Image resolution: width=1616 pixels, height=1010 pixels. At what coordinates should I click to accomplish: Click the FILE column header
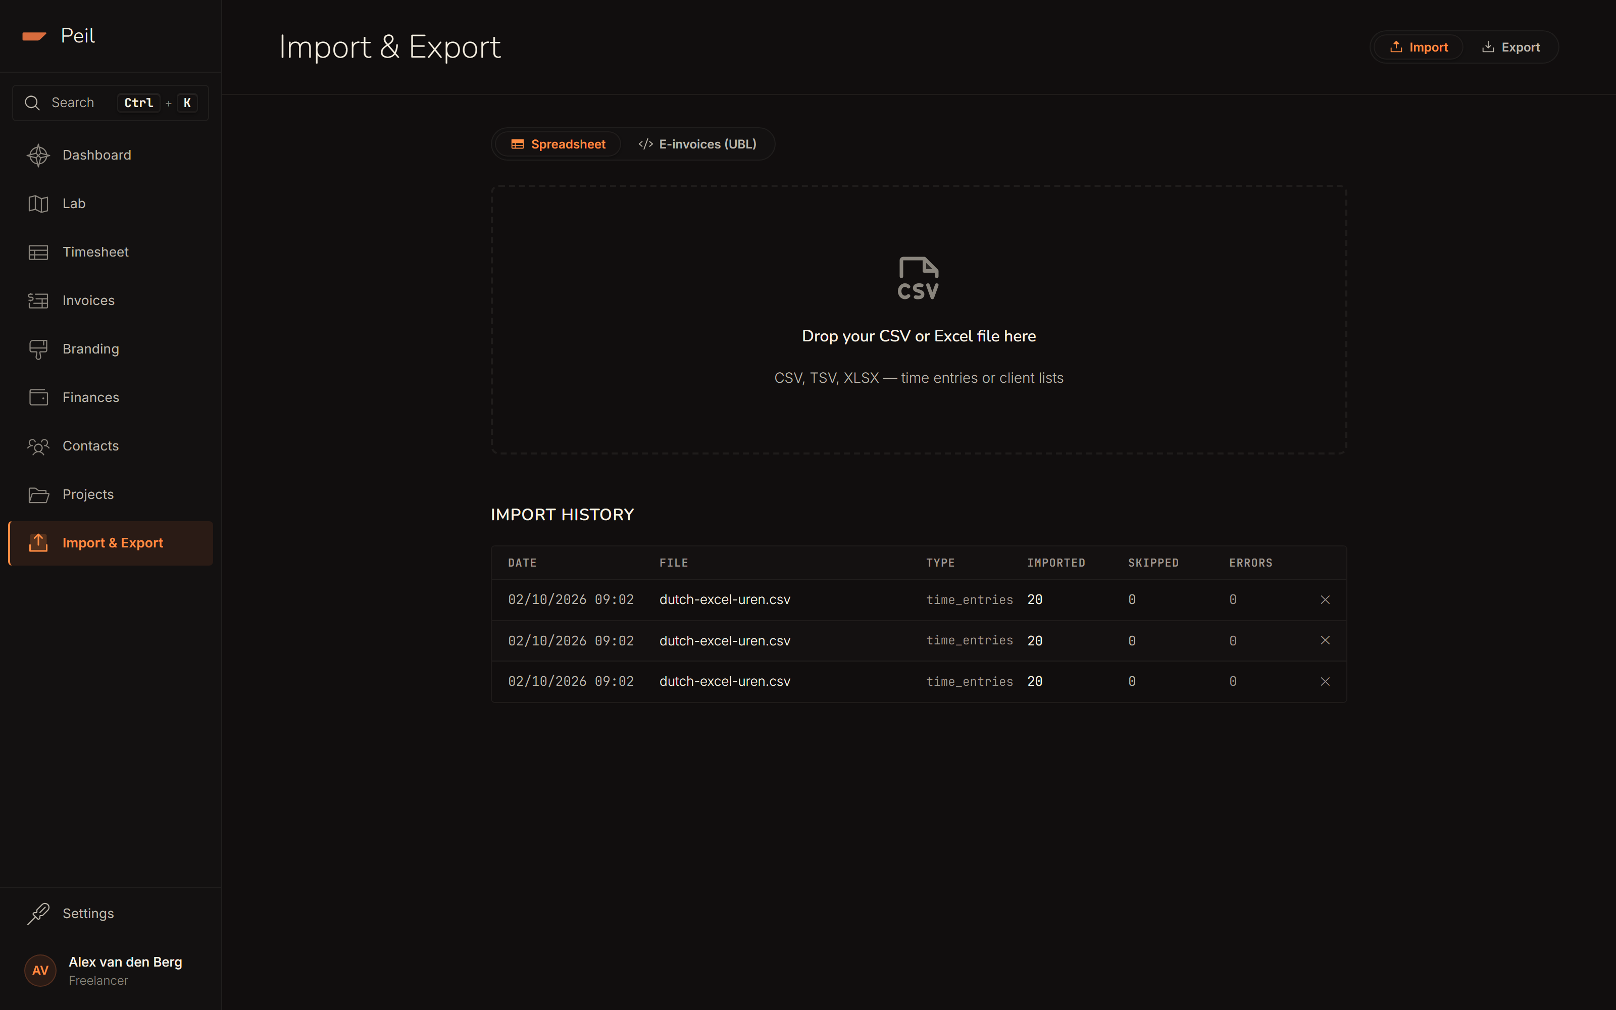point(674,563)
